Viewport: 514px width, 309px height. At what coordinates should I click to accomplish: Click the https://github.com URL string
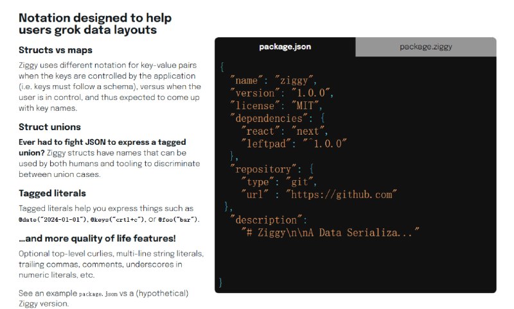tap(342, 194)
